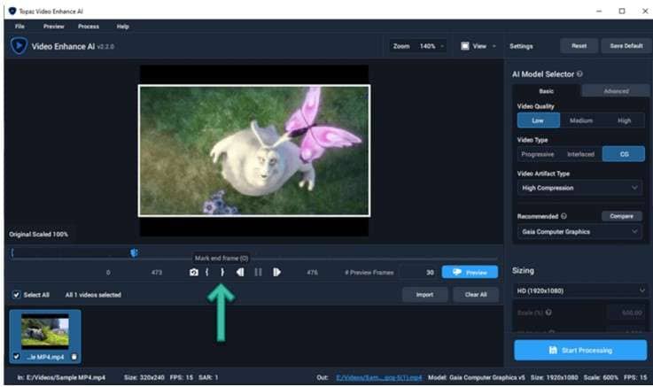653x387 pixels.
Task: Click the AI Model Selector help icon
Action: coord(579,74)
